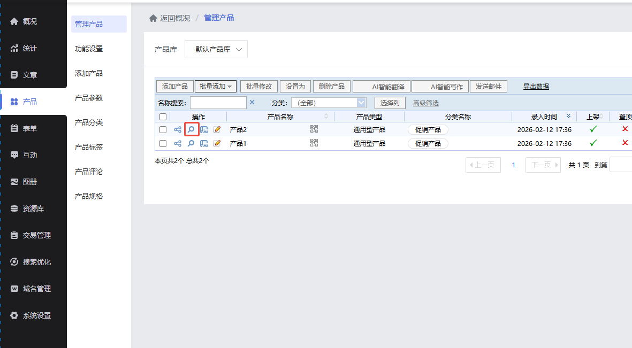Click the AI智能翻译 button
Image resolution: width=632 pixels, height=348 pixels.
click(382, 87)
